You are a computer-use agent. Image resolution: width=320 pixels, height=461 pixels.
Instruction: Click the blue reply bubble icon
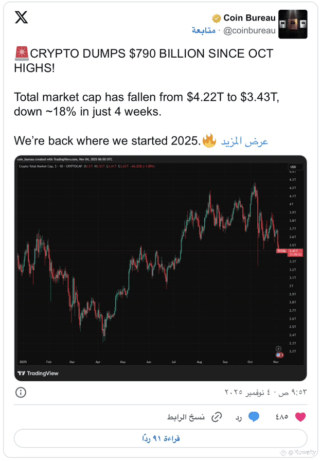pos(254,416)
